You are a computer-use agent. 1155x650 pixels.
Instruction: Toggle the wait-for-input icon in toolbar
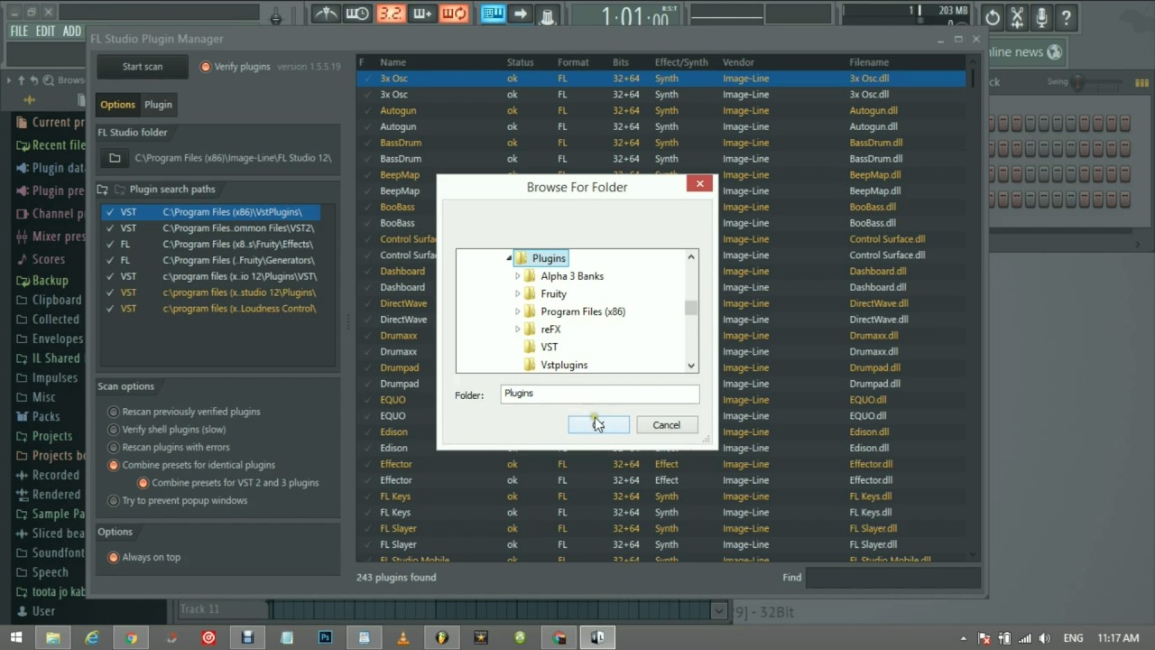tap(357, 14)
